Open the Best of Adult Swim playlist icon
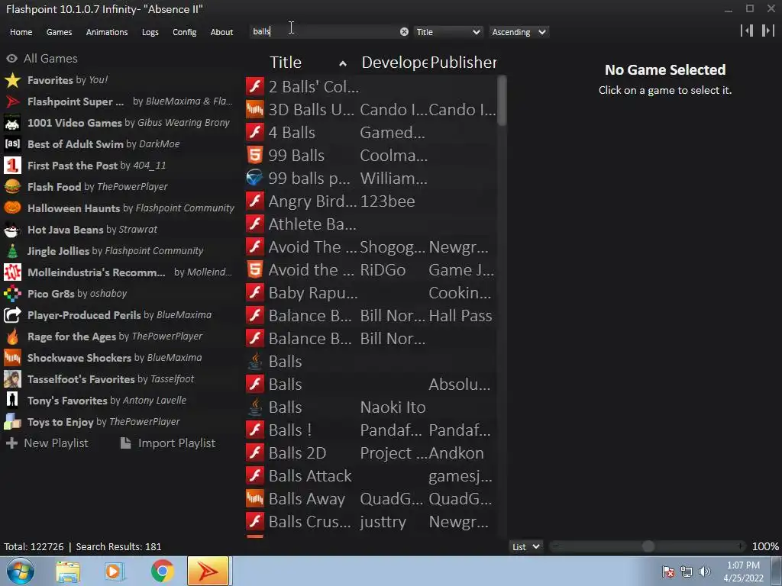The height and width of the screenshot is (586, 782). (12, 144)
